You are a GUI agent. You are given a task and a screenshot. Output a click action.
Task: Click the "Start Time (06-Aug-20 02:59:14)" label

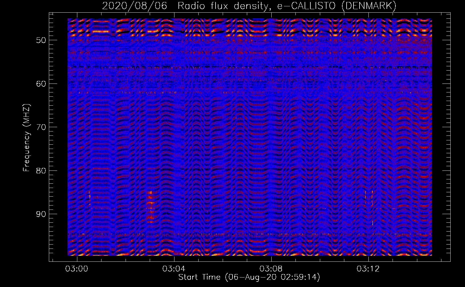pyautogui.click(x=249, y=277)
